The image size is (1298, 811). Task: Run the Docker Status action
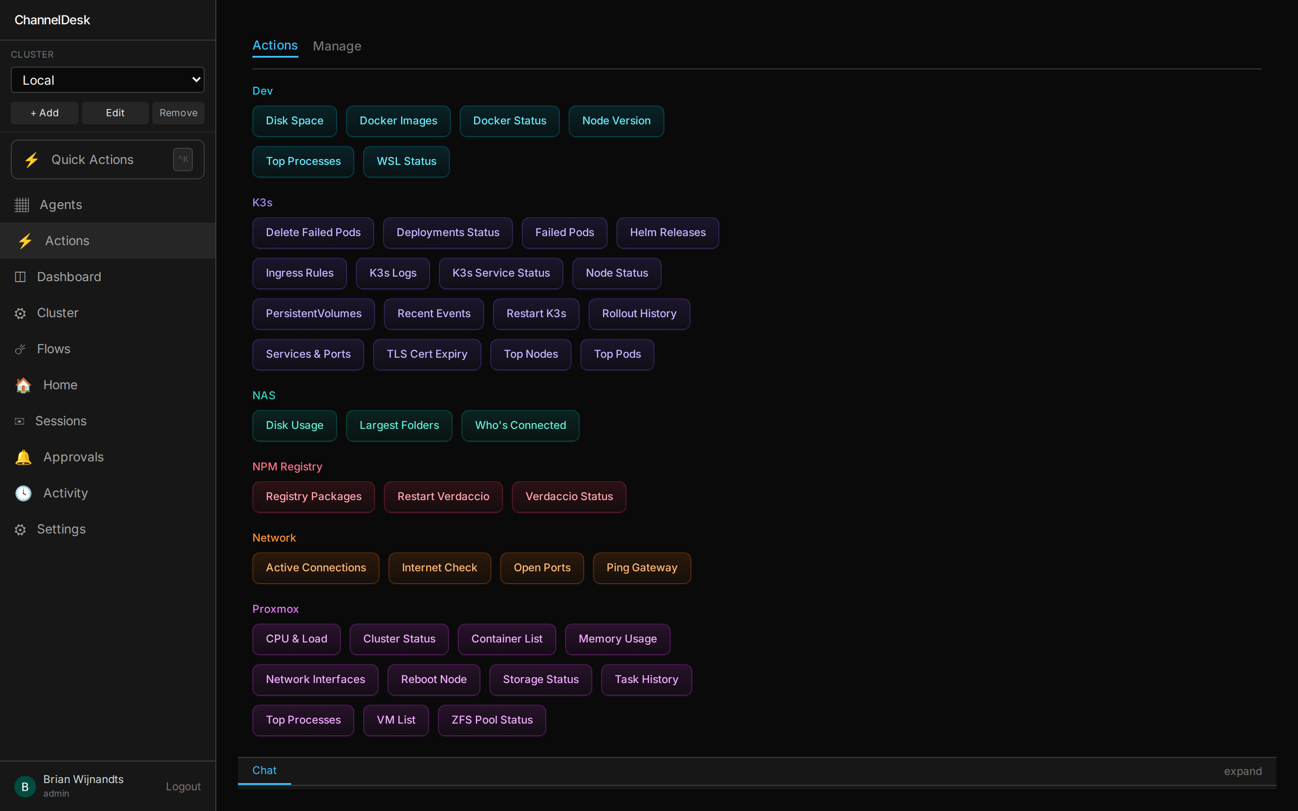tap(510, 121)
